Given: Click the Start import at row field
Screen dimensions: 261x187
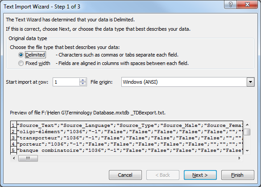Looking at the screenshot, I should click(x=66, y=82).
